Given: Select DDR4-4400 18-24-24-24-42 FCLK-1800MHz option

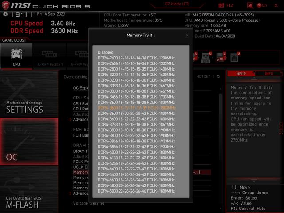Looking at the screenshot, I should (136, 174).
